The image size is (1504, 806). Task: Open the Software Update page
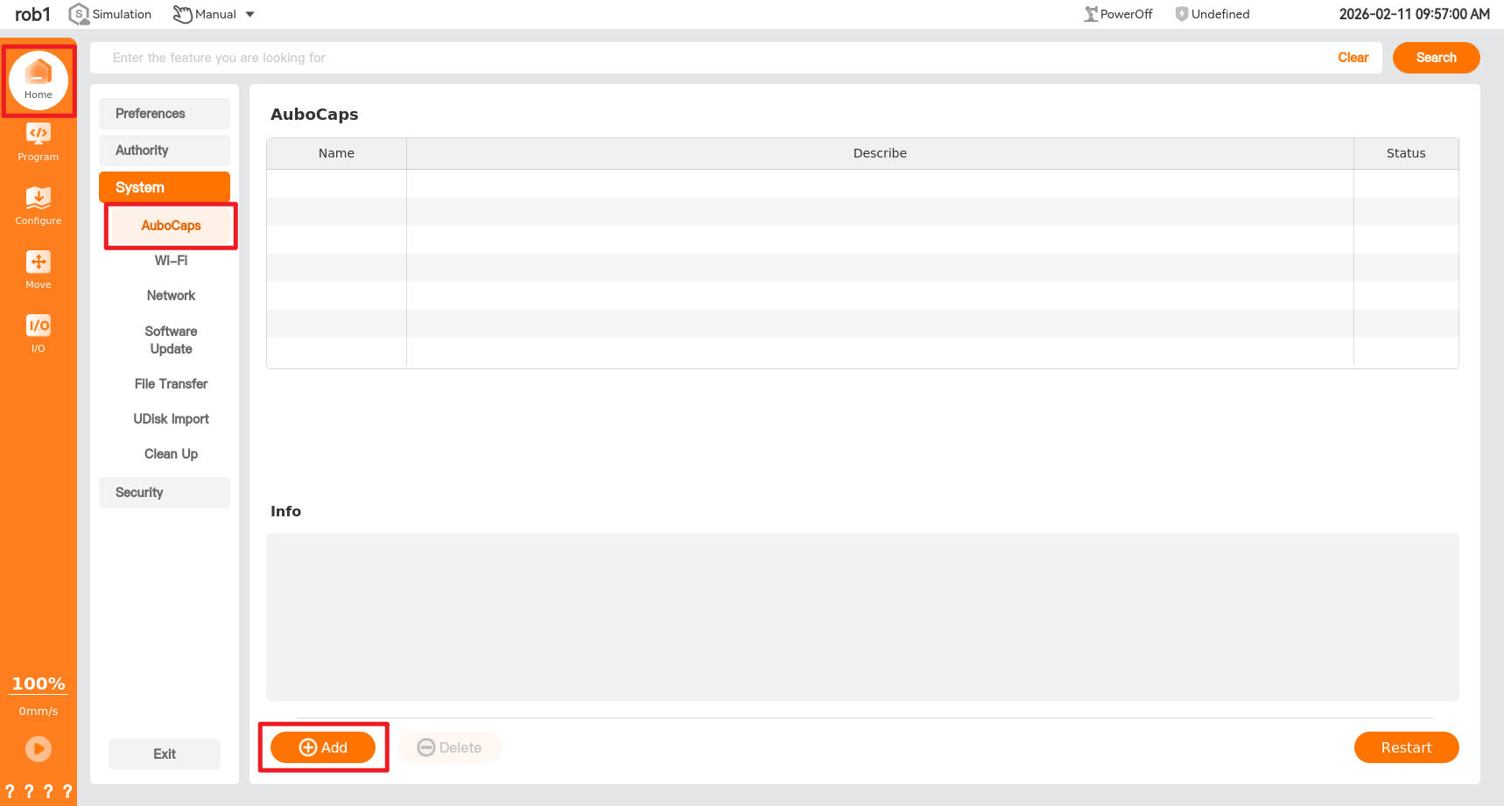pos(171,340)
